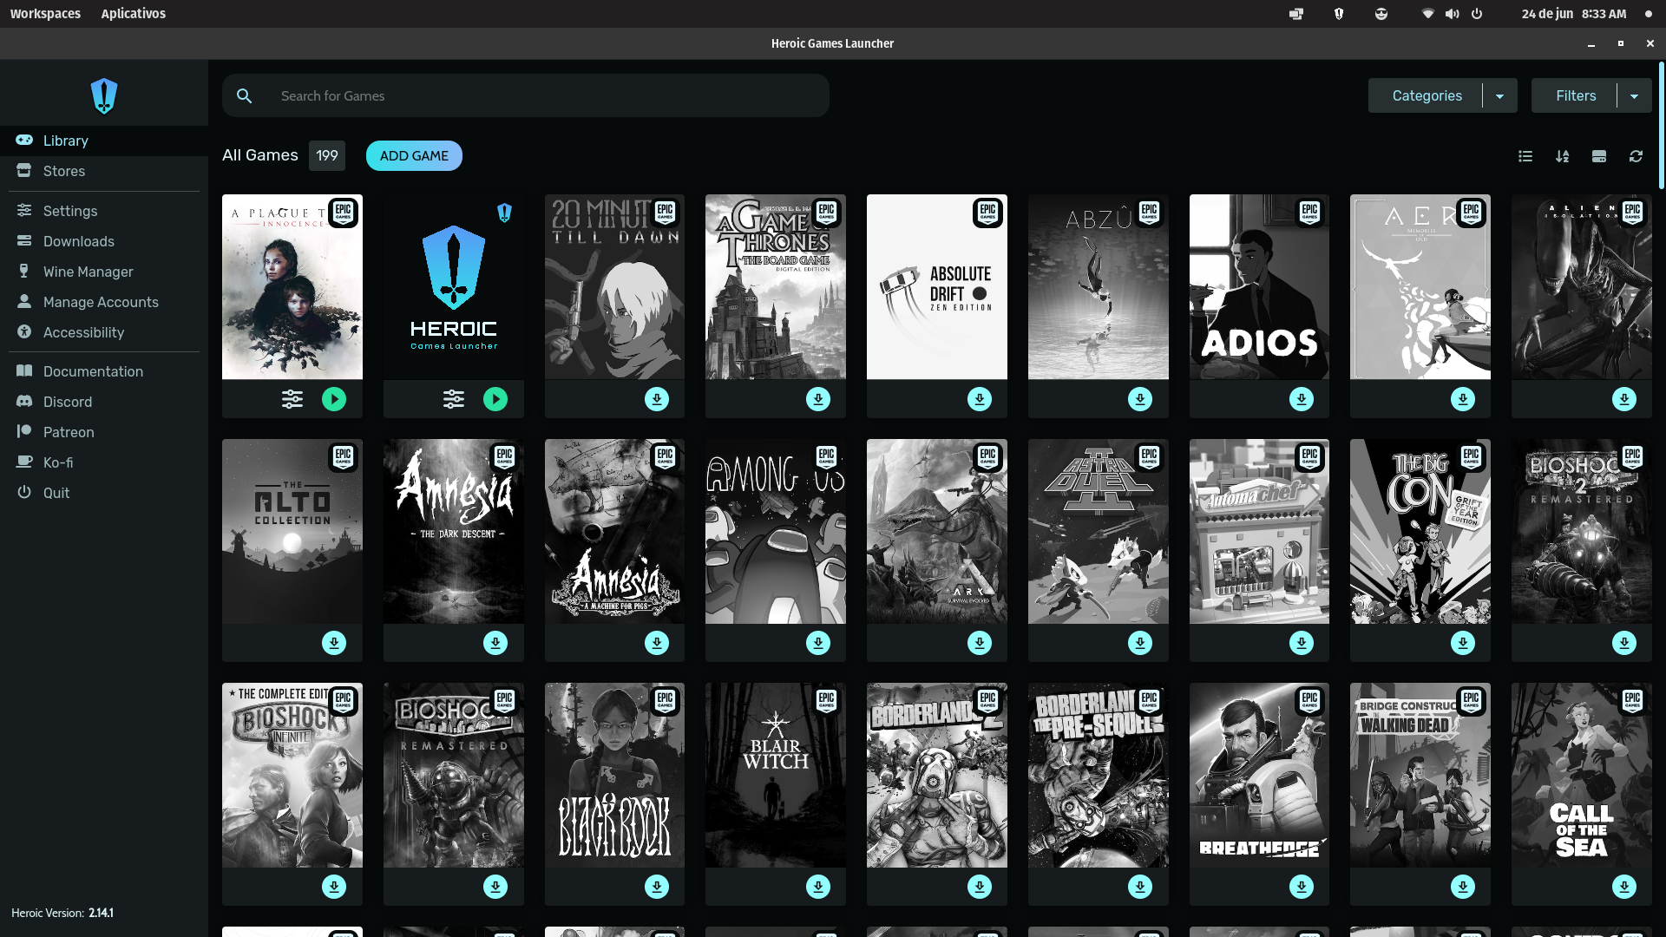Screen dimensions: 1666x937
Task: Open system volume icon in top bar
Action: pyautogui.click(x=1452, y=14)
